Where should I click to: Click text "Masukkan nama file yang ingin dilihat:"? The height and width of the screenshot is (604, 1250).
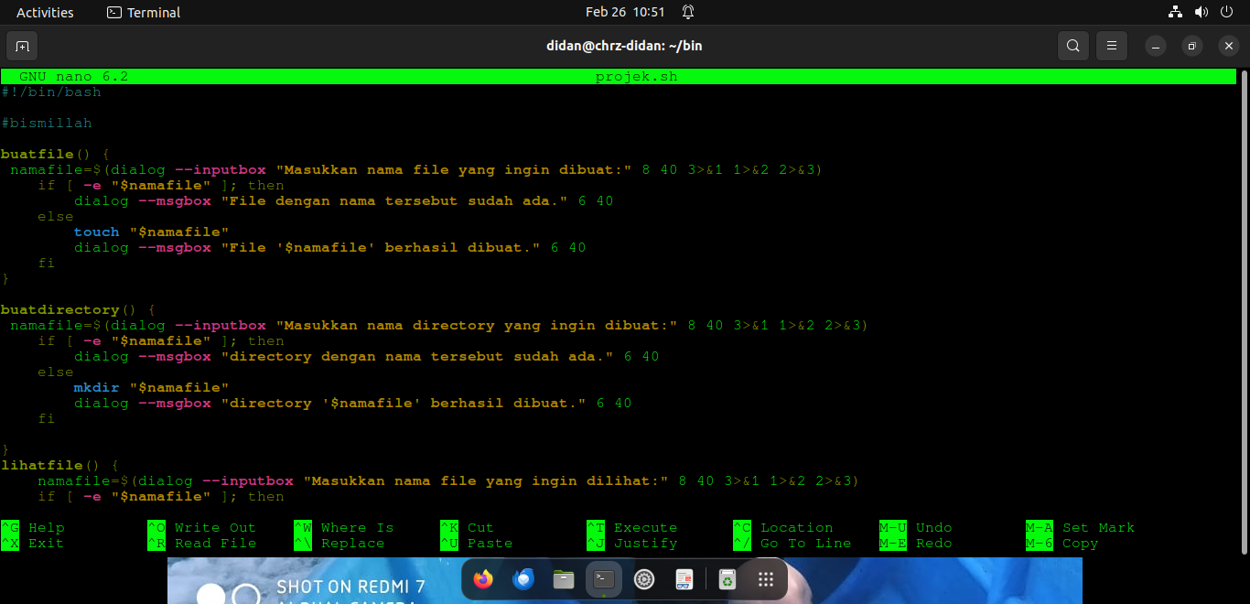486,481
